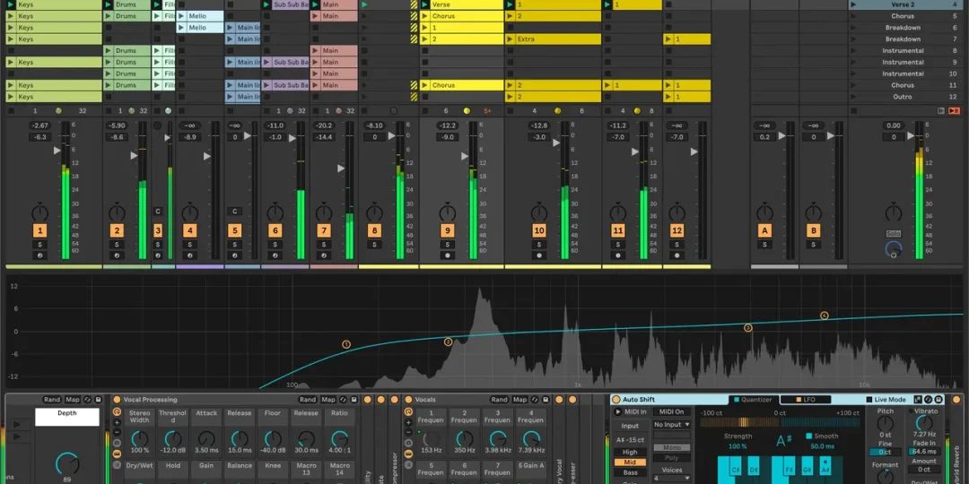This screenshot has width=969, height=484.
Task: Add a macro in the Vocals rack
Action: point(408,423)
